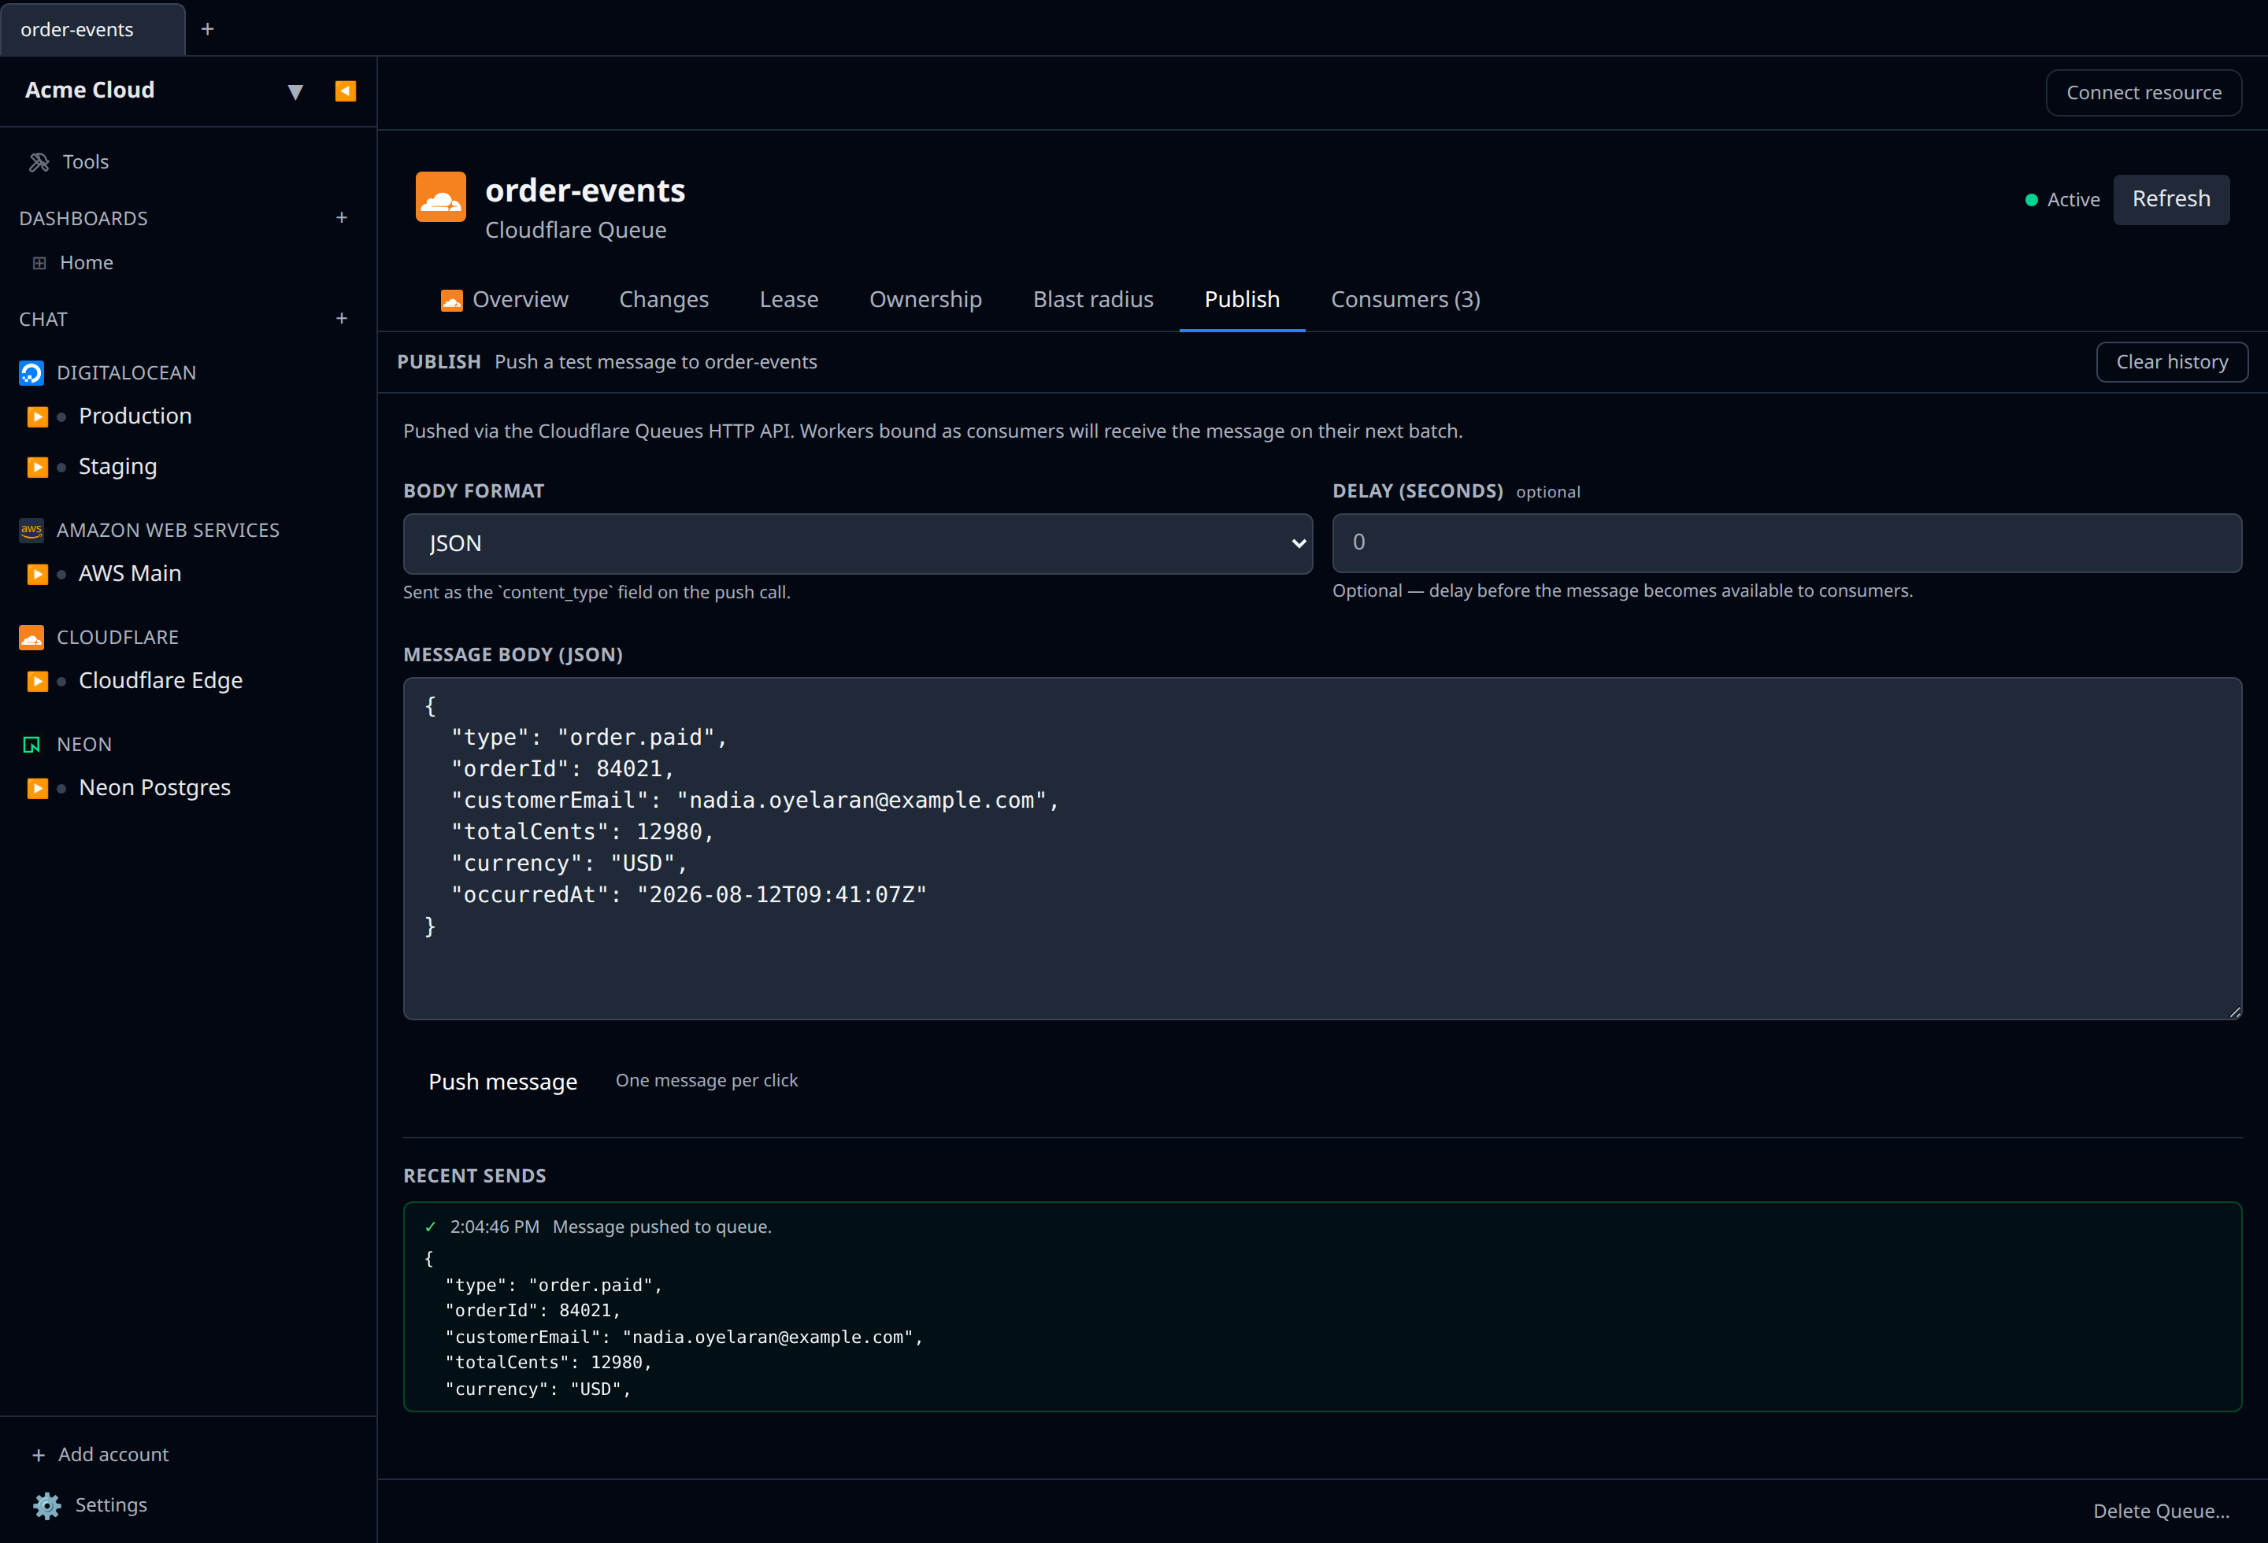Screen dimensions: 2268x1543
Task: Open the Settings gear icon
Action: tap(46, 1505)
